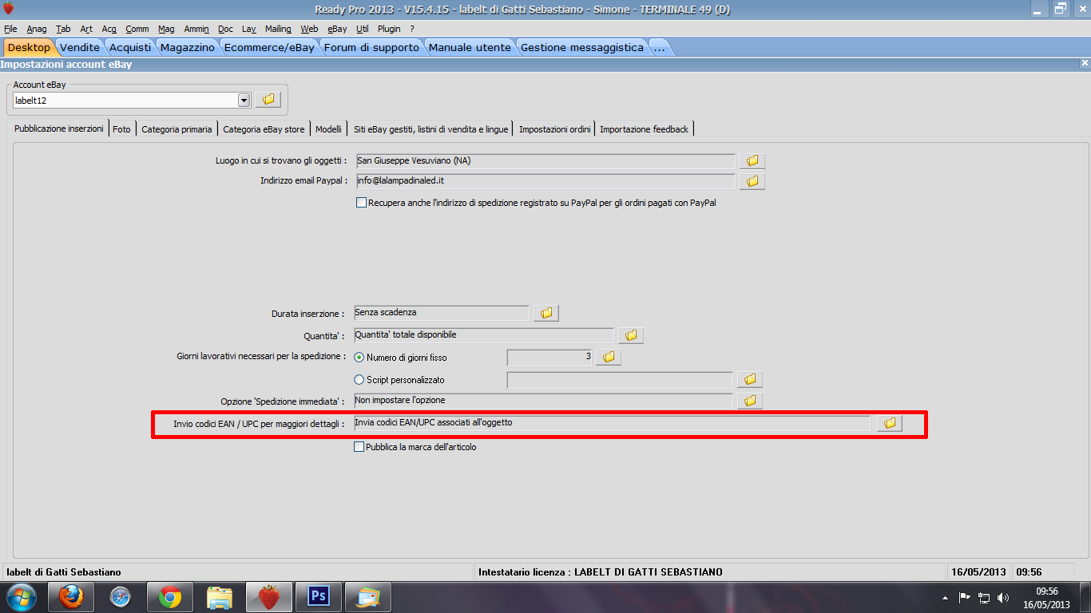Open Siti eBay gestiti, listini tab

pos(430,129)
